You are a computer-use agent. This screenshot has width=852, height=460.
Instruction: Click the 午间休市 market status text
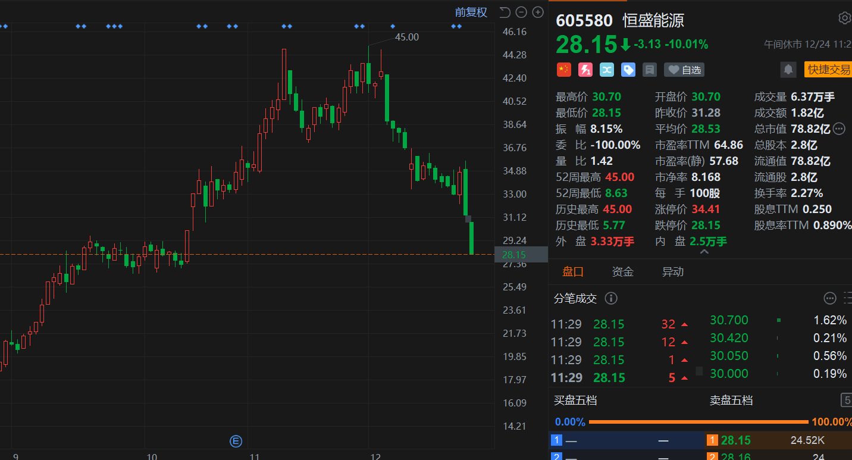coord(783,44)
